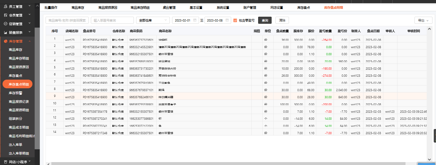
Task: Open calendar icon in the 2023-02-08 end date field
Action: [227, 20]
